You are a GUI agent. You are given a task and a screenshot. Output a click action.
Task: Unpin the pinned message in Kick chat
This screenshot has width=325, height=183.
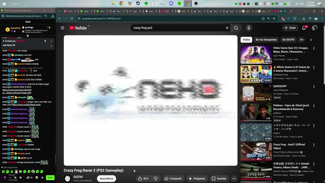[45, 41]
